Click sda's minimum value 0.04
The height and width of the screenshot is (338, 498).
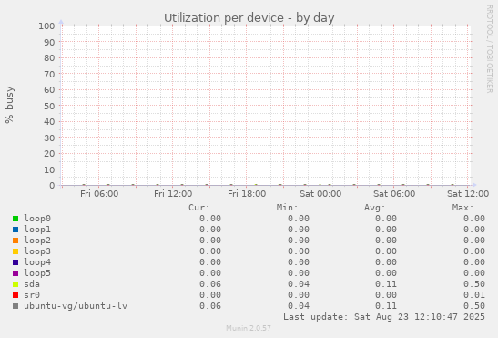[x=299, y=284]
